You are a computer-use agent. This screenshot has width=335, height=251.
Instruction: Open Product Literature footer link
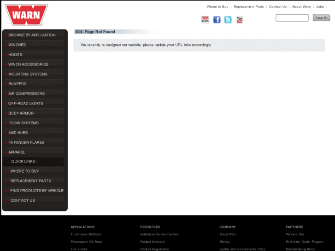pos(153,242)
